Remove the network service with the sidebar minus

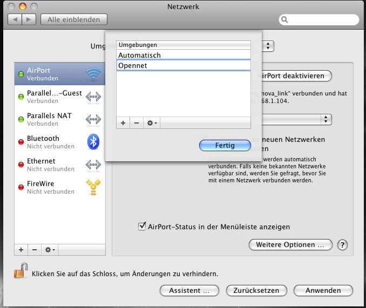coord(35,250)
